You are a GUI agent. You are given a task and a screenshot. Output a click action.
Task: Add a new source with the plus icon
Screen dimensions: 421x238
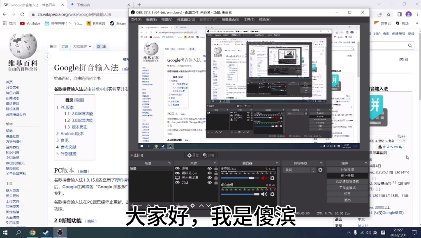pyautogui.click(x=178, y=205)
